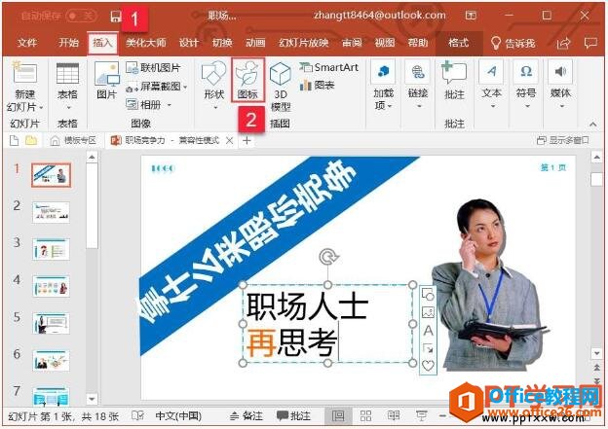Image resolution: width=608 pixels, height=429 pixels.
Task: Switch to the 开始 ribbon tab
Action: pos(68,42)
